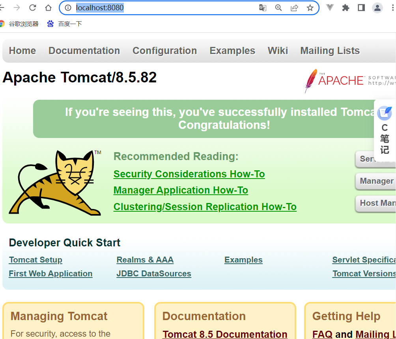396x339 pixels.
Task: Open Clustering/Session Replication How-To link
Action: (205, 207)
